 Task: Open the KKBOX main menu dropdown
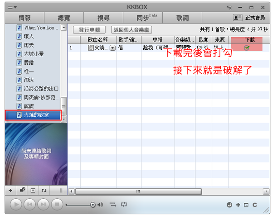(x=12, y=7)
